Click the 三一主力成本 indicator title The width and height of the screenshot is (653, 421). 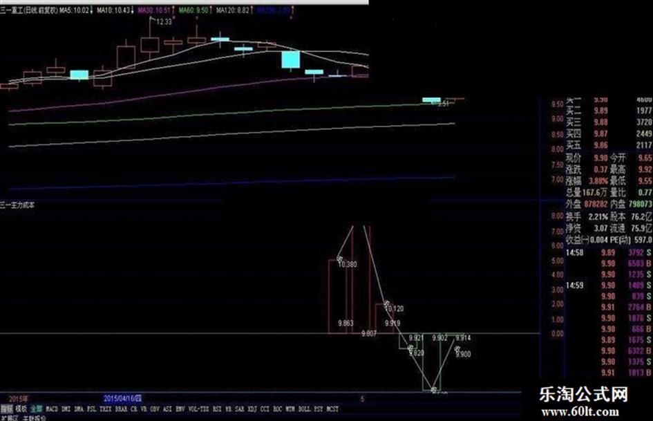(17, 205)
